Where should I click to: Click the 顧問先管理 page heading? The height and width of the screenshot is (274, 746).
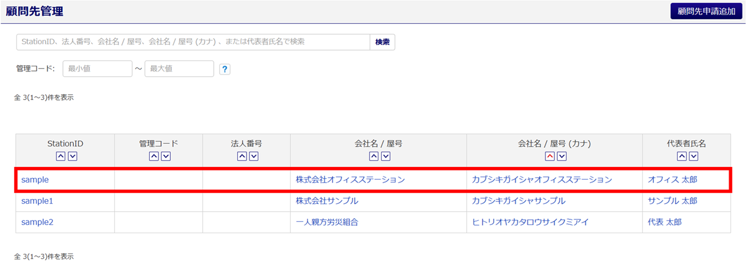(x=34, y=11)
